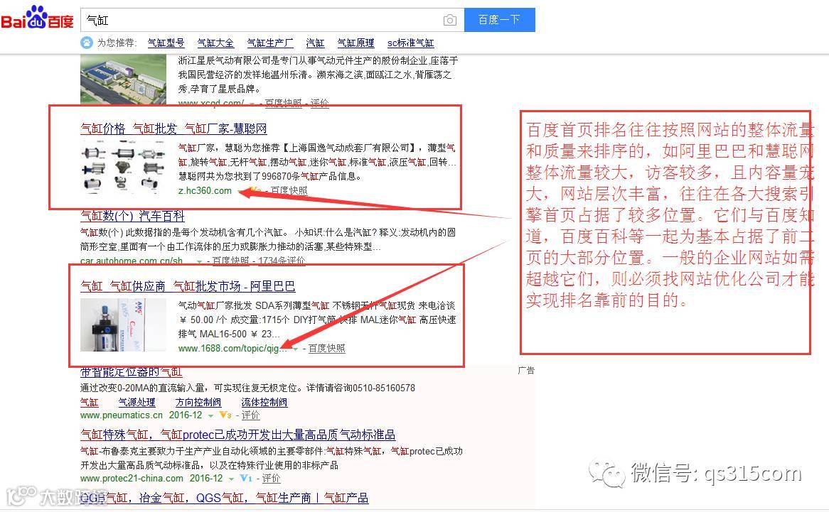This screenshot has width=829, height=512.
Task: Expand the dropdown arrow next to the 1688.com URL
Action: pyautogui.click(x=296, y=349)
